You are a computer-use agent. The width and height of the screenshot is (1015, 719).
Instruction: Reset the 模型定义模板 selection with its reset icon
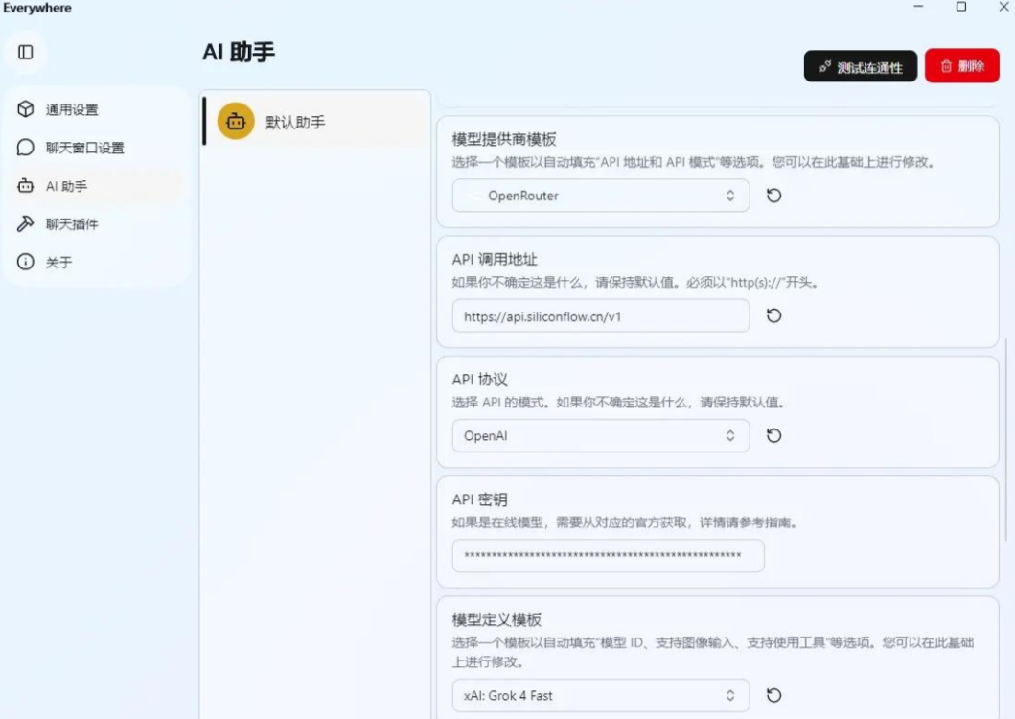click(x=773, y=695)
